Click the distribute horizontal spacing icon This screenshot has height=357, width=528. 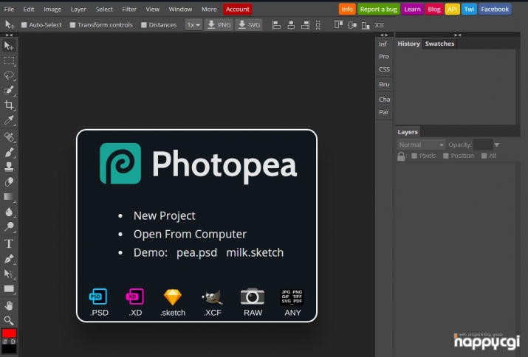[380, 25]
